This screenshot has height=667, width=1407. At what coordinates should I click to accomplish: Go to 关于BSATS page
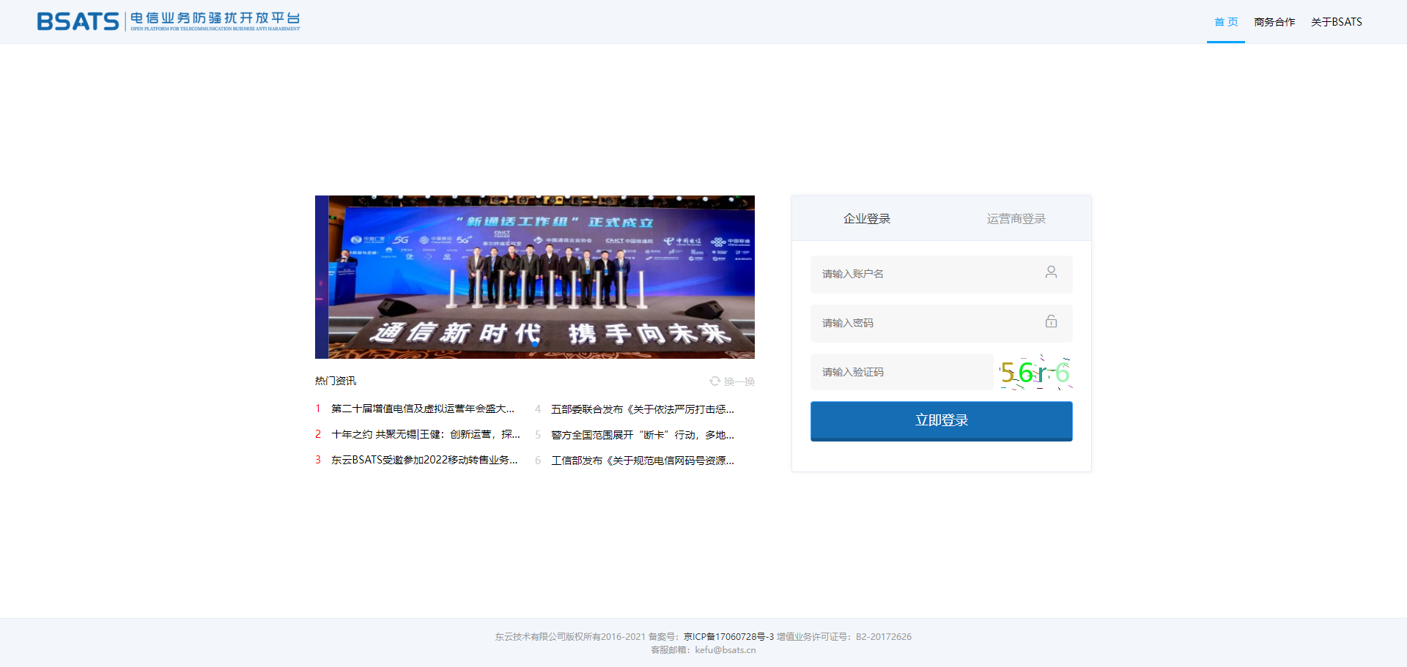[1336, 22]
